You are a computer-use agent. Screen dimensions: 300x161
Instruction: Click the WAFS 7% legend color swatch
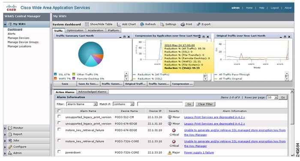(x=55, y=78)
